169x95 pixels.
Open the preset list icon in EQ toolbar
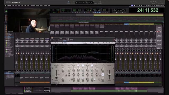(x=62, y=43)
